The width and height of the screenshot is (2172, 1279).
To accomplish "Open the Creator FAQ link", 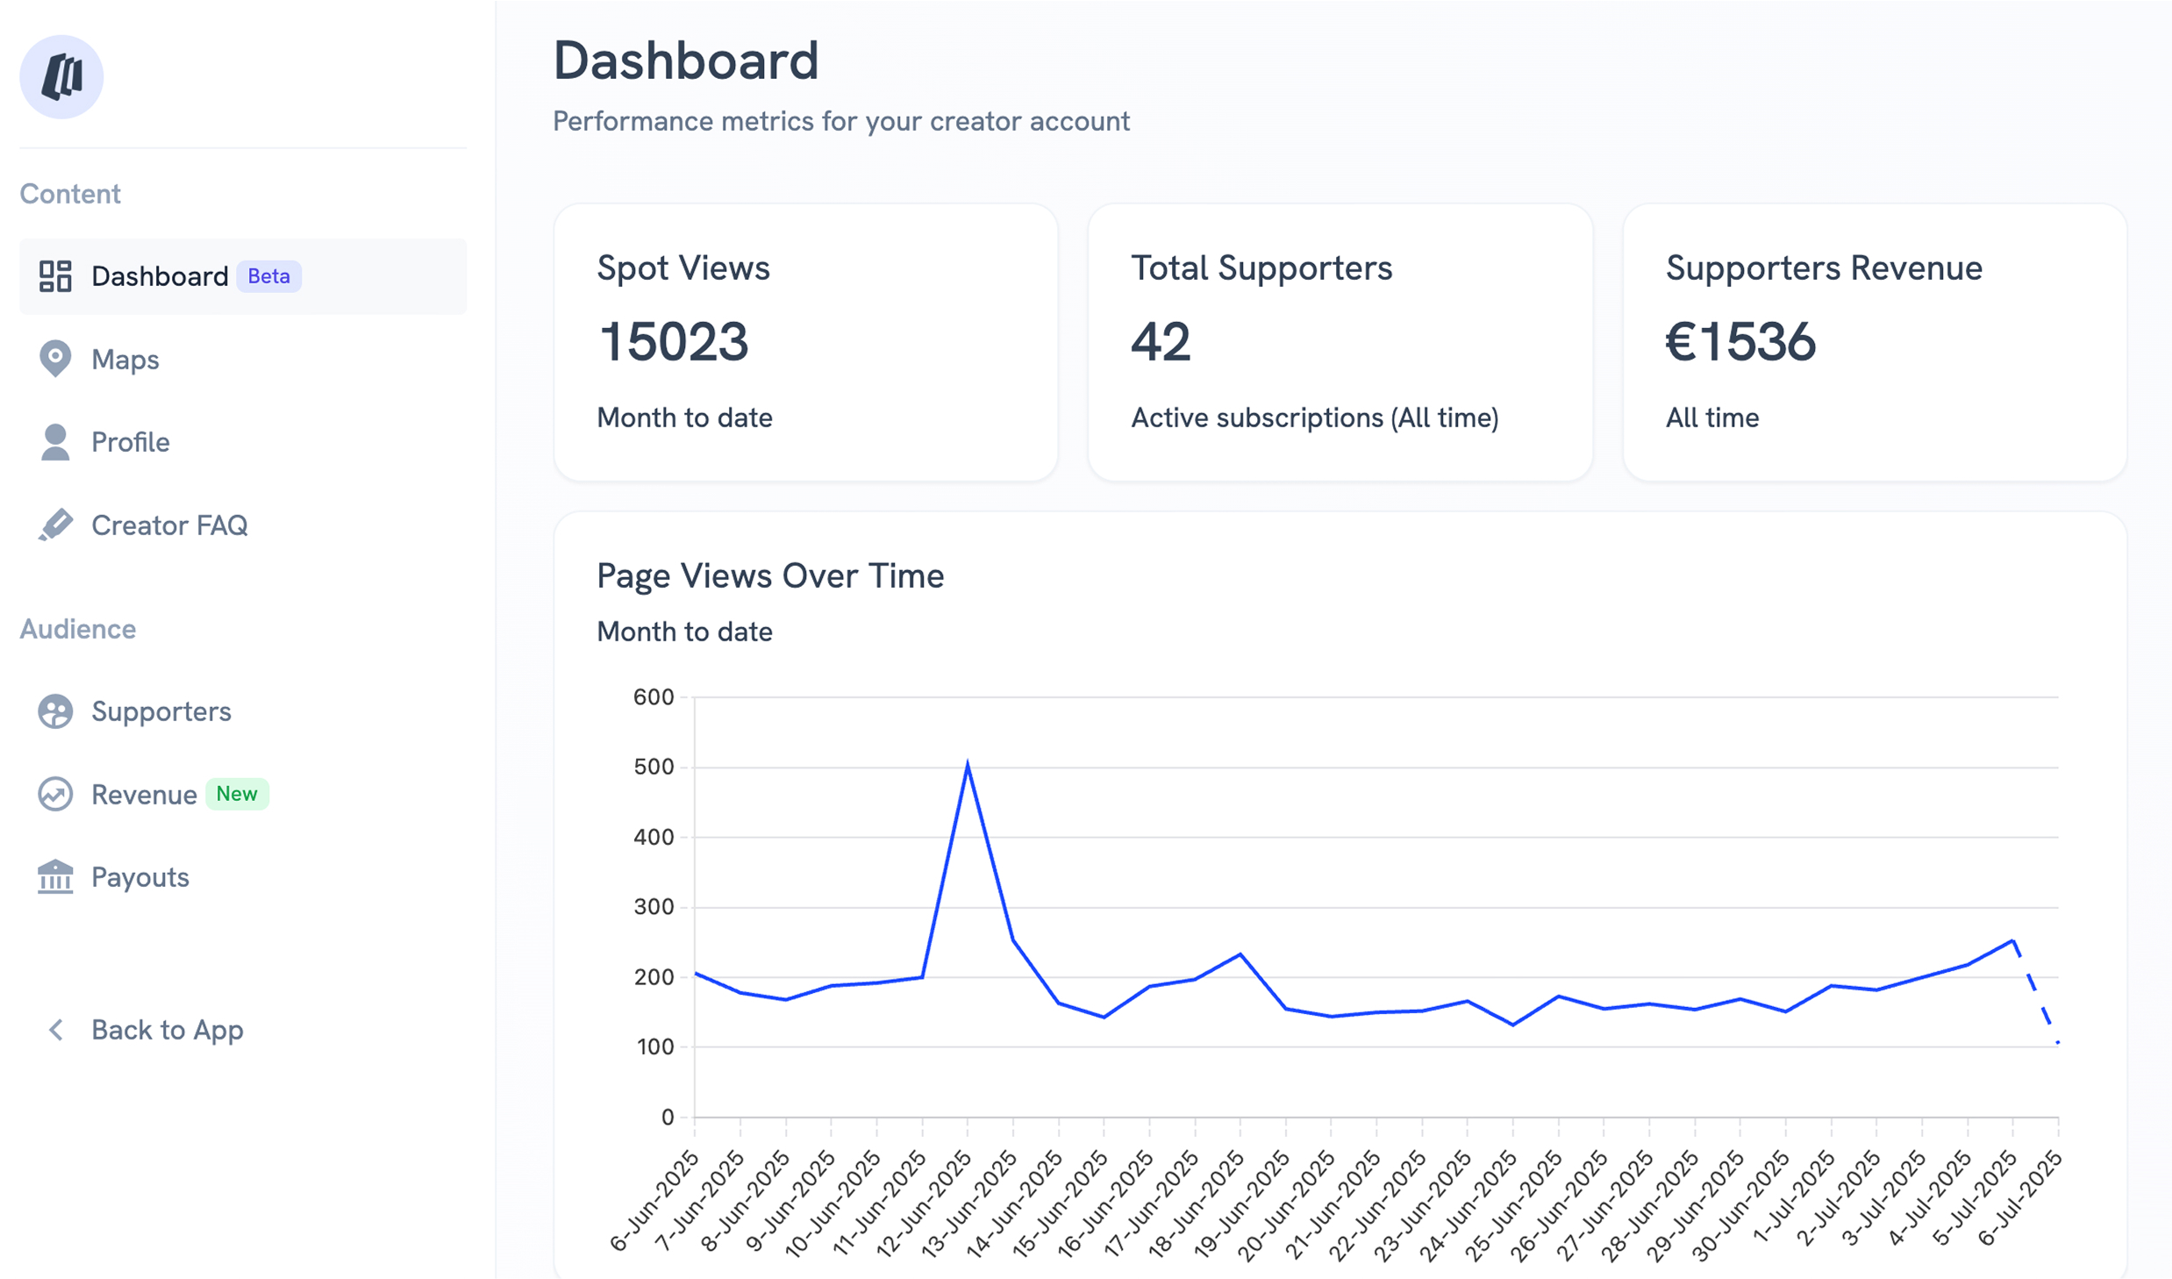I will coord(169,525).
